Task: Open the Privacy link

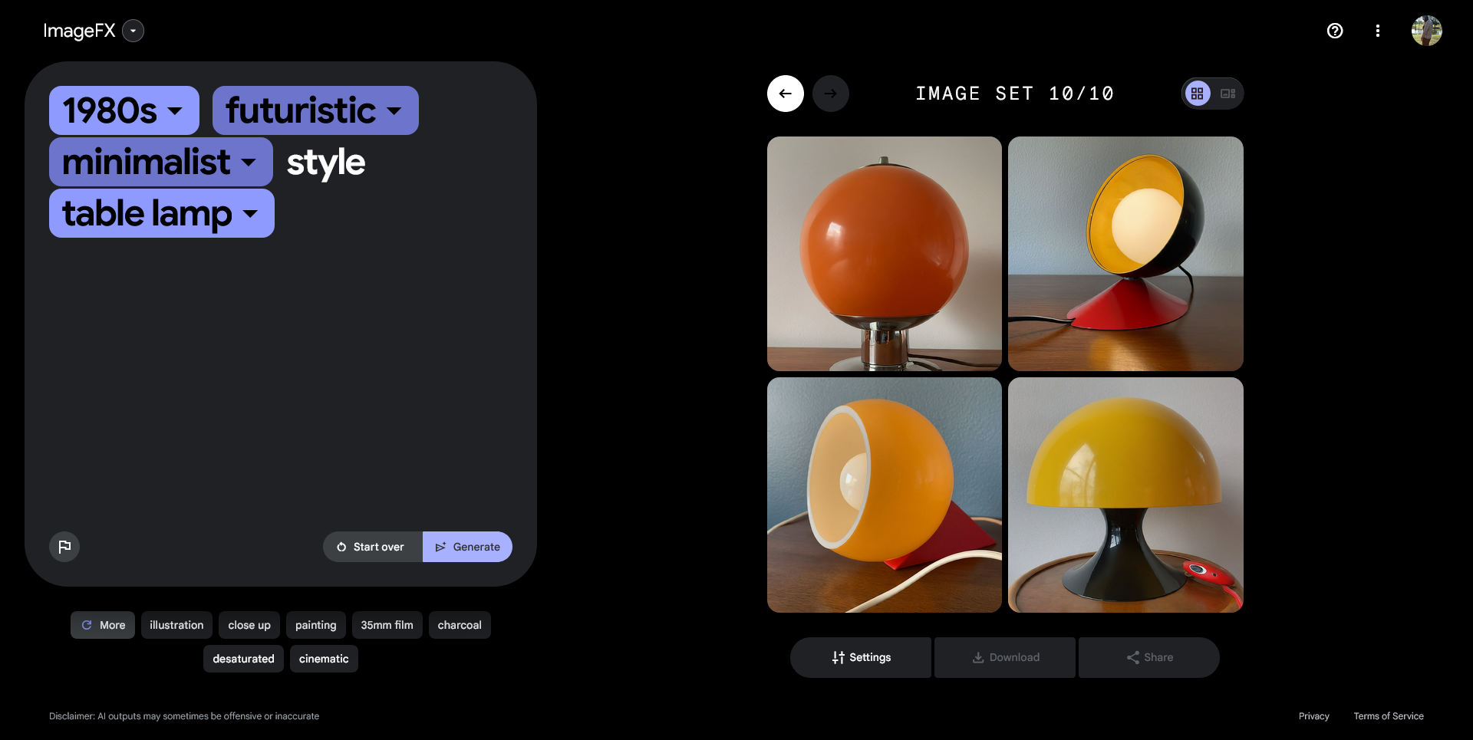Action: coord(1314,716)
